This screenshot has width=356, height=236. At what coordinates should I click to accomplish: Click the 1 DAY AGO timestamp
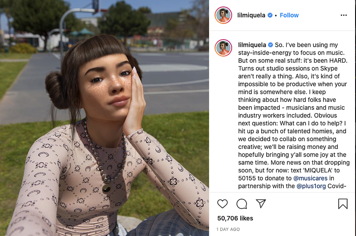pyautogui.click(x=228, y=229)
